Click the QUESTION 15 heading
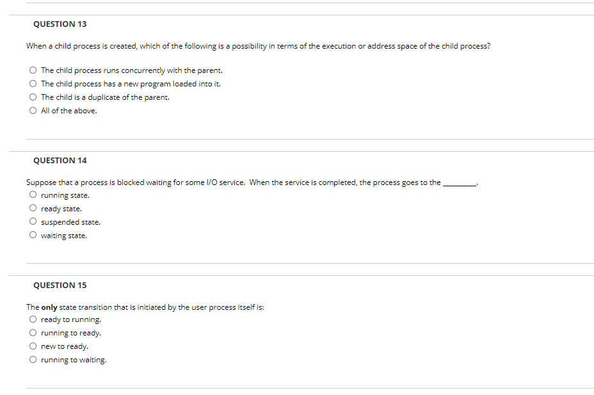The width and height of the screenshot is (594, 395). pos(60,285)
